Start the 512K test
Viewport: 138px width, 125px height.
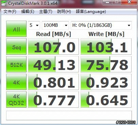pyautogui.click(x=16, y=64)
